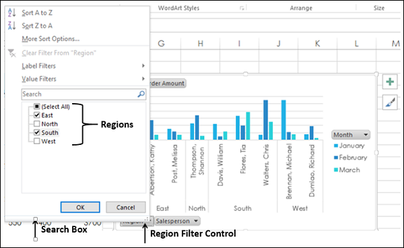This screenshot has width=404, height=248.
Task: Click the filter menu resize grip
Action: (147, 219)
